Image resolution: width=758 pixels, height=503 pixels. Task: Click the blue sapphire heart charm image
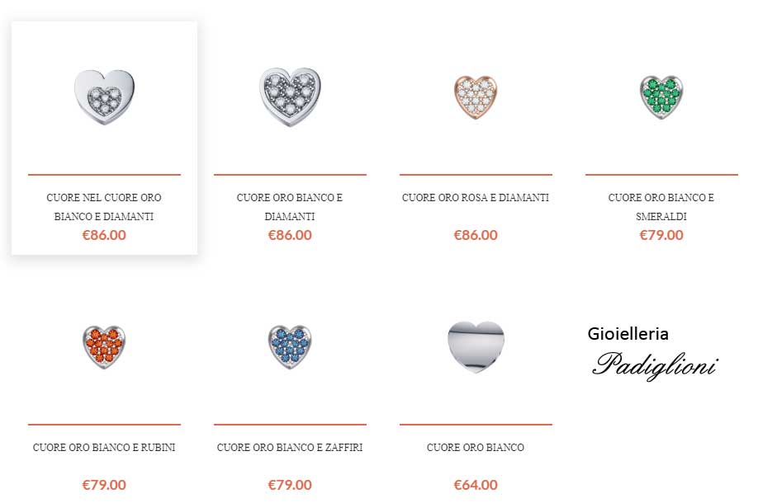290,346
